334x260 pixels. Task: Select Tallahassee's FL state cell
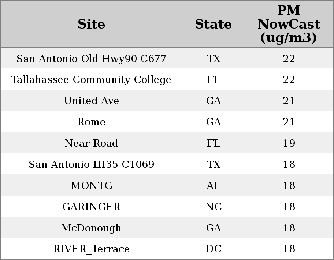pyautogui.click(x=214, y=80)
